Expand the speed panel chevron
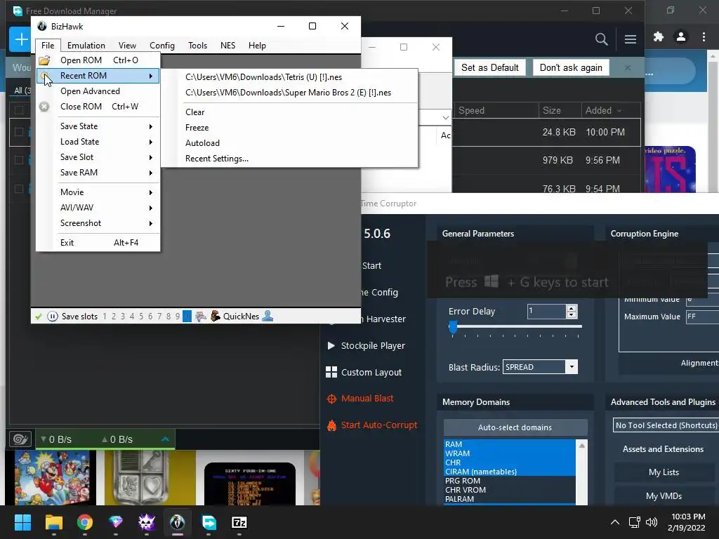 click(x=165, y=439)
